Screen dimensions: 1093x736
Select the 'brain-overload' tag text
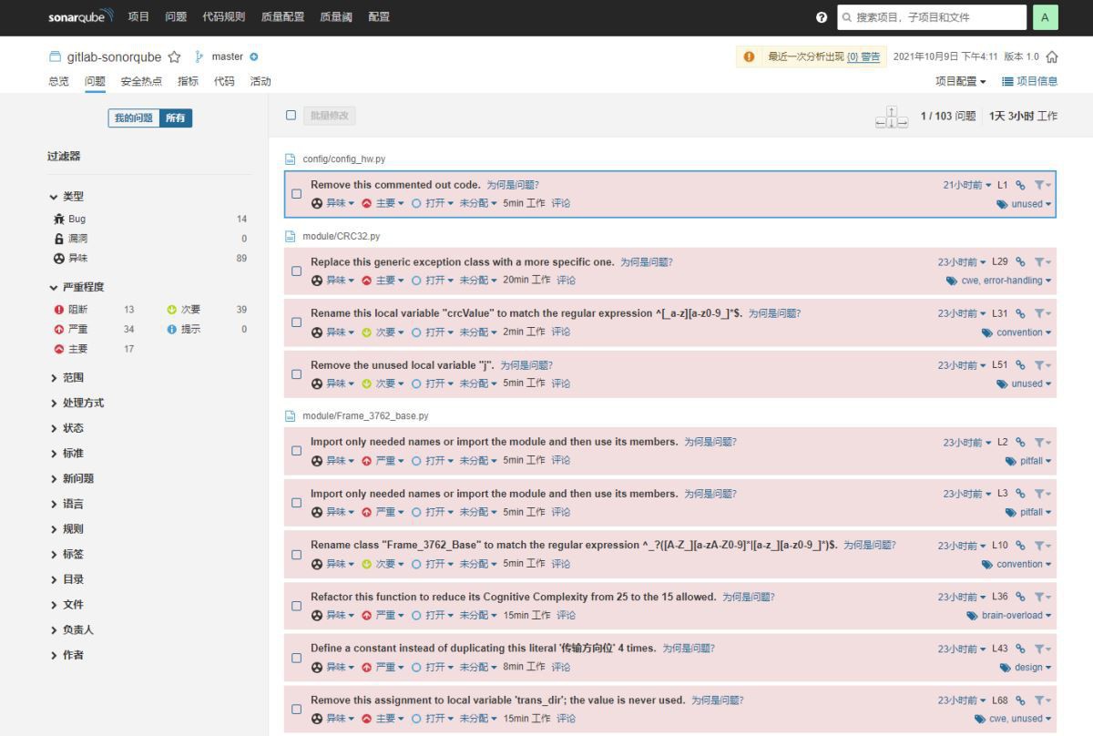tap(1012, 616)
